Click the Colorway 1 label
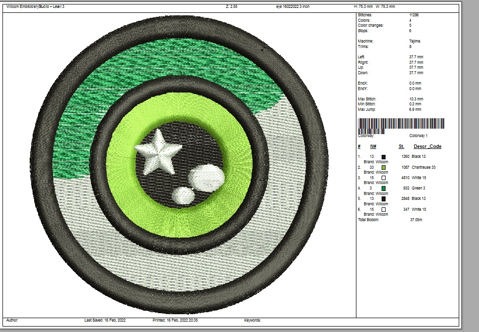 click(x=418, y=135)
